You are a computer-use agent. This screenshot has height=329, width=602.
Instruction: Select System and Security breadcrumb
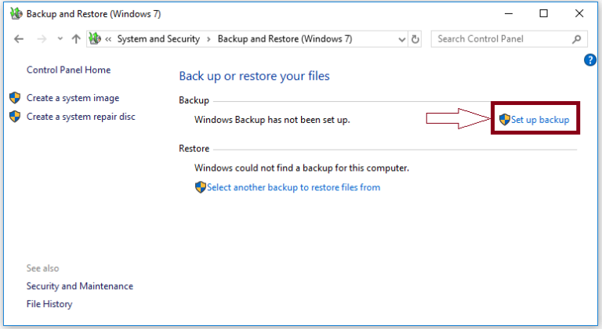(158, 38)
